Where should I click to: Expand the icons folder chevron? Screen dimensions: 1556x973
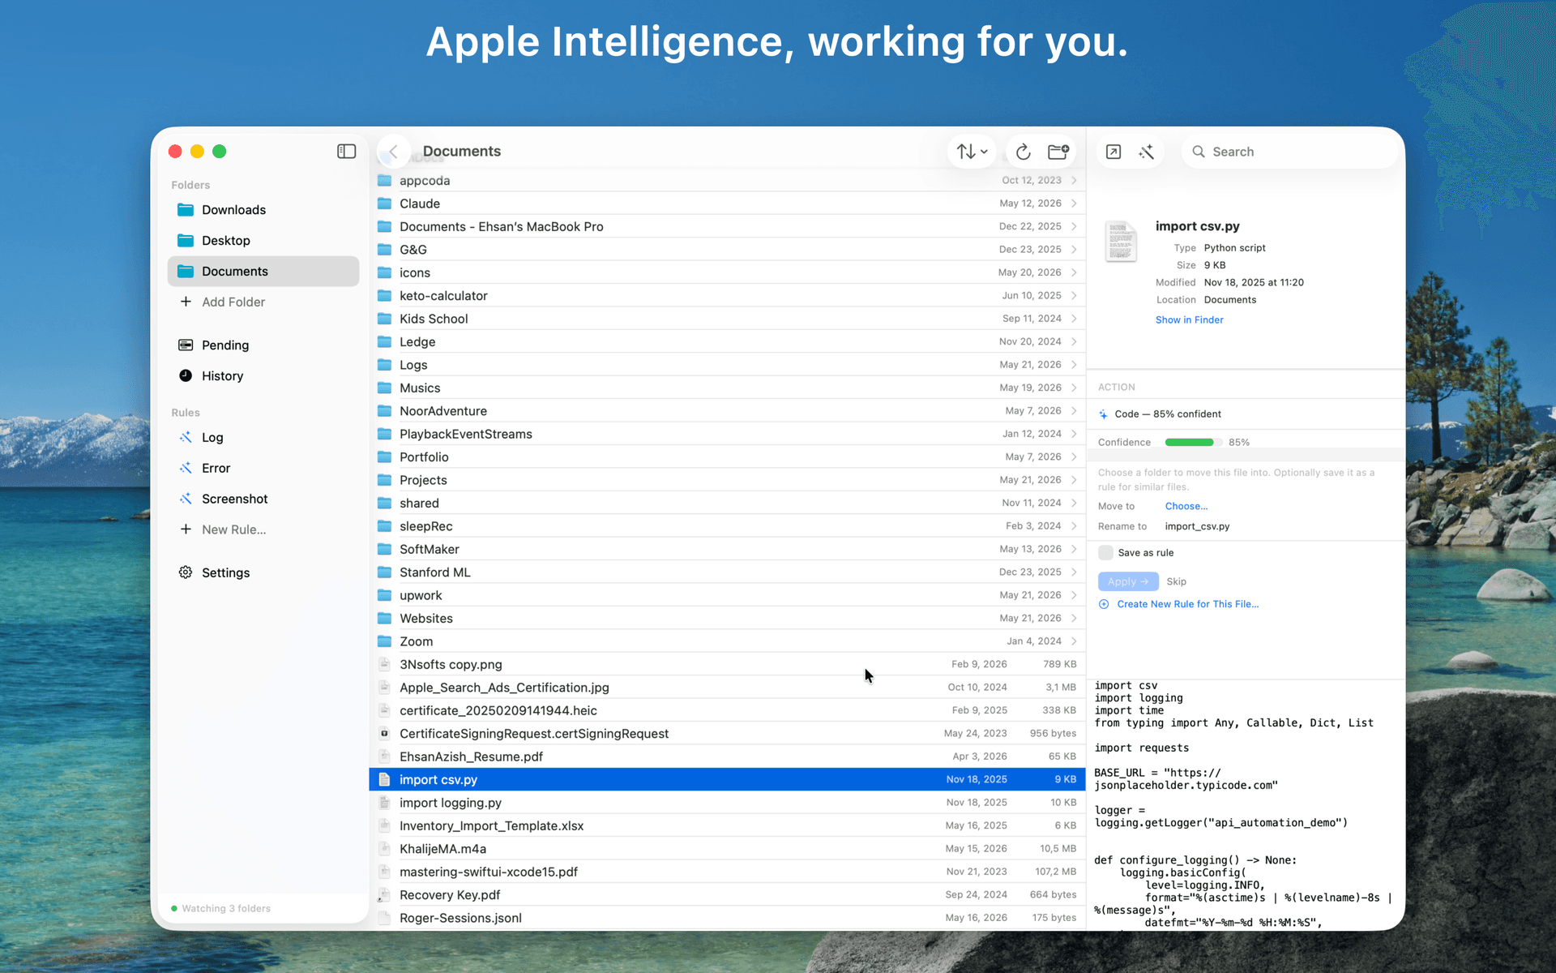pyautogui.click(x=1074, y=272)
